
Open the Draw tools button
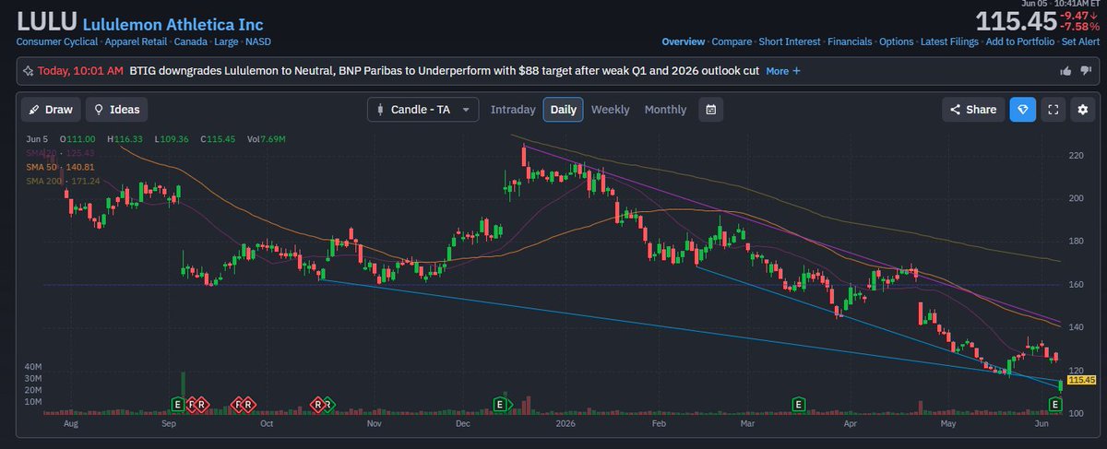pos(51,109)
